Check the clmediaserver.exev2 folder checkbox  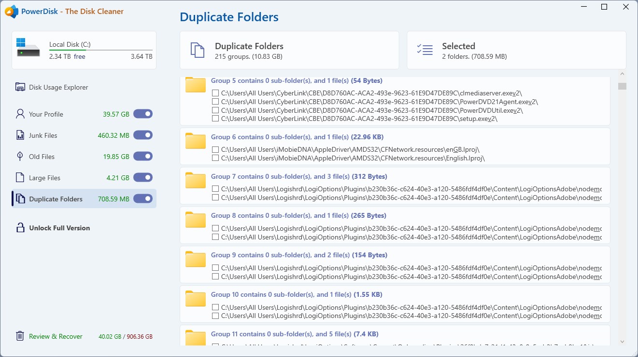coord(215,93)
